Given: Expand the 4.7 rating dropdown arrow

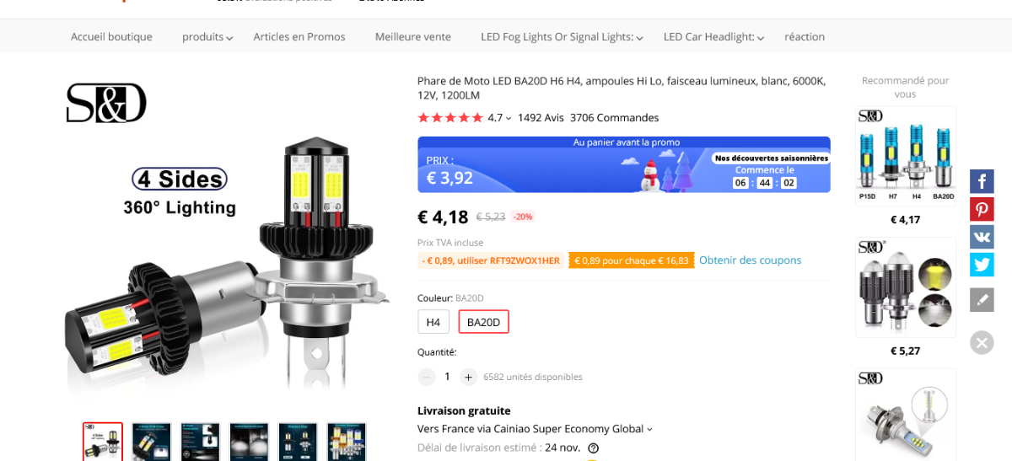Looking at the screenshot, I should 509,118.
